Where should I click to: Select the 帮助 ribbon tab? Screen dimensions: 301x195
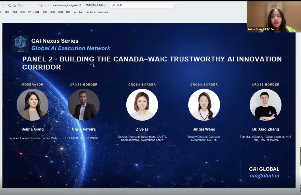point(68,12)
